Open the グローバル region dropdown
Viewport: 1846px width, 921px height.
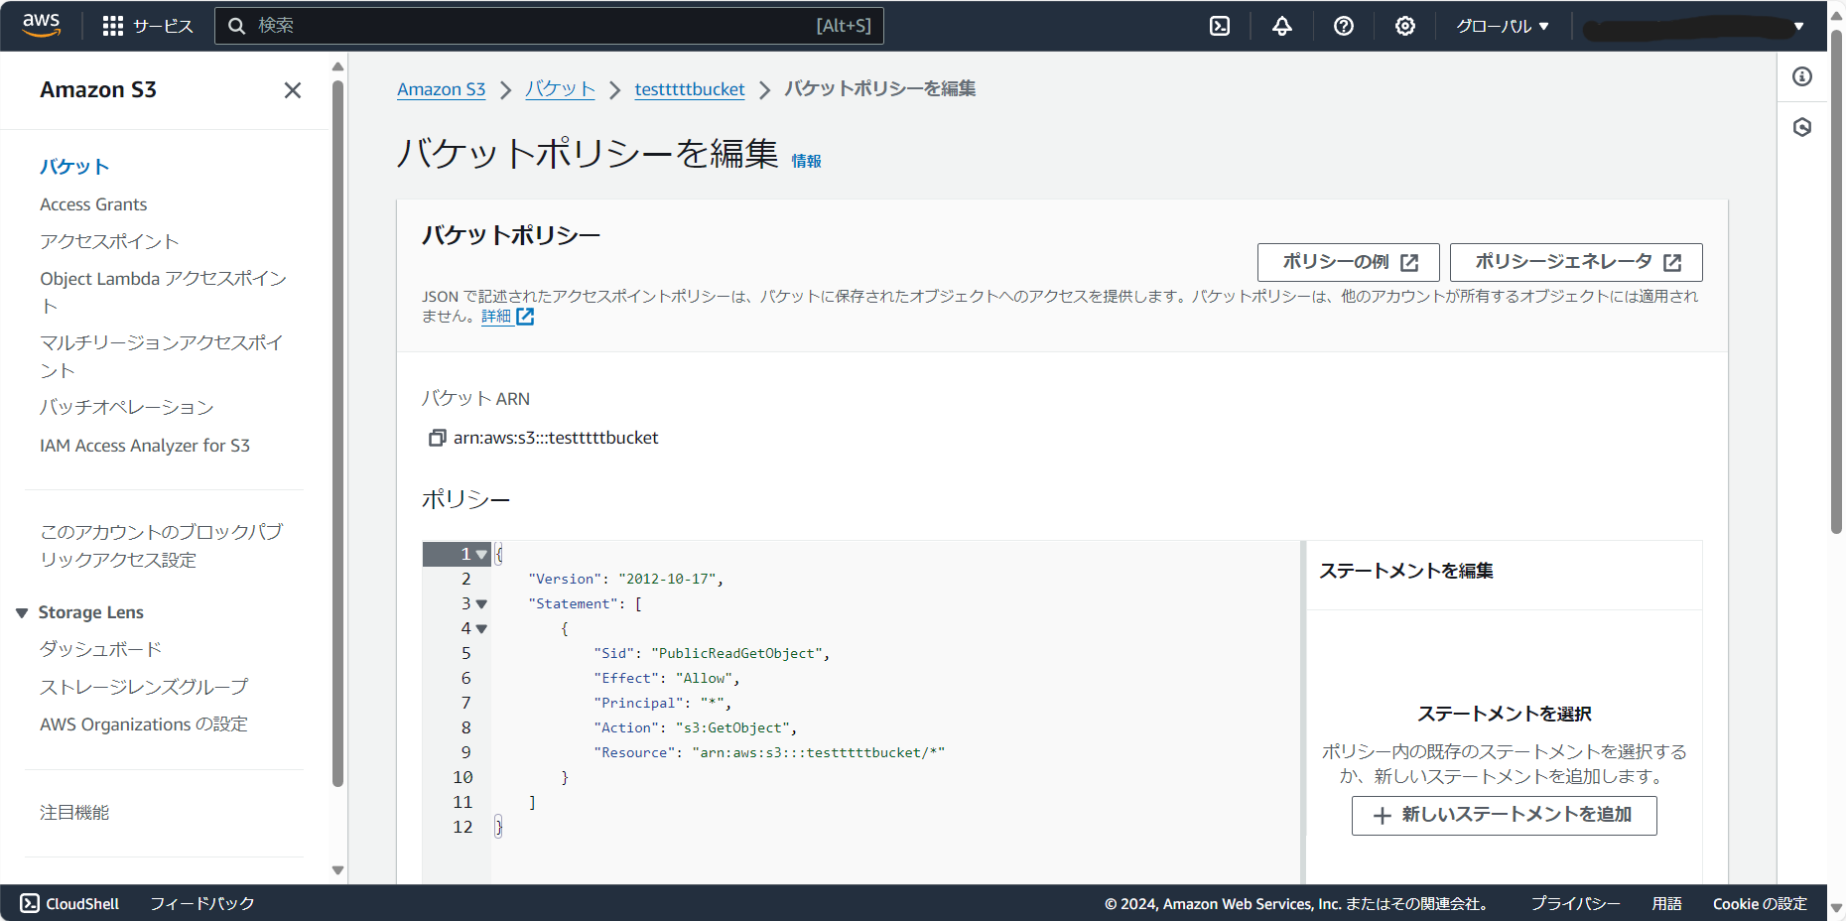(1502, 26)
